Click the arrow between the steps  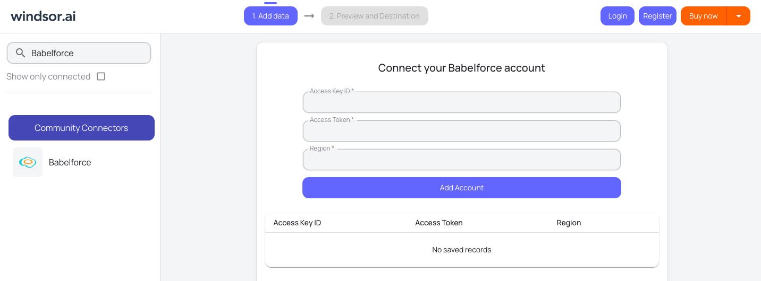[x=309, y=16]
